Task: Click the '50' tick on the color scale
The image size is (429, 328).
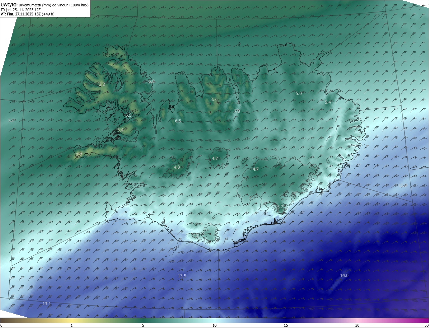Action: click(x=426, y=325)
